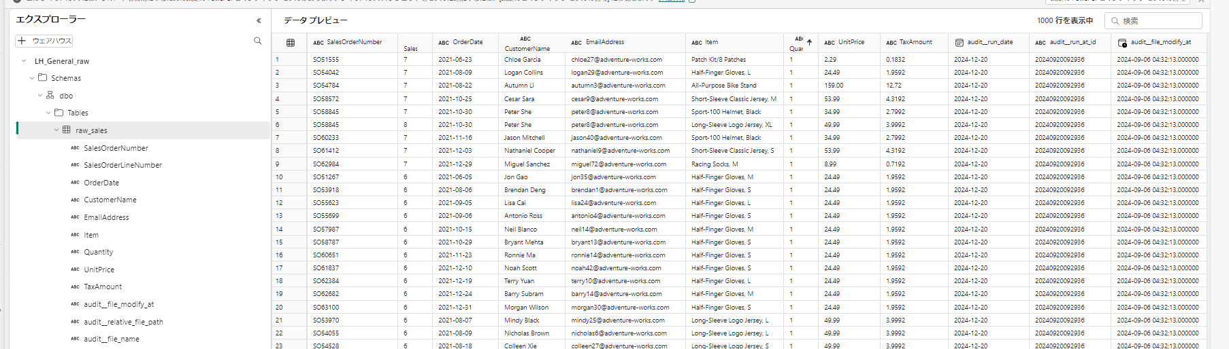The image size is (1229, 349).
Task: Click the sort ascending arrow on Quantity column
Action: 809,42
